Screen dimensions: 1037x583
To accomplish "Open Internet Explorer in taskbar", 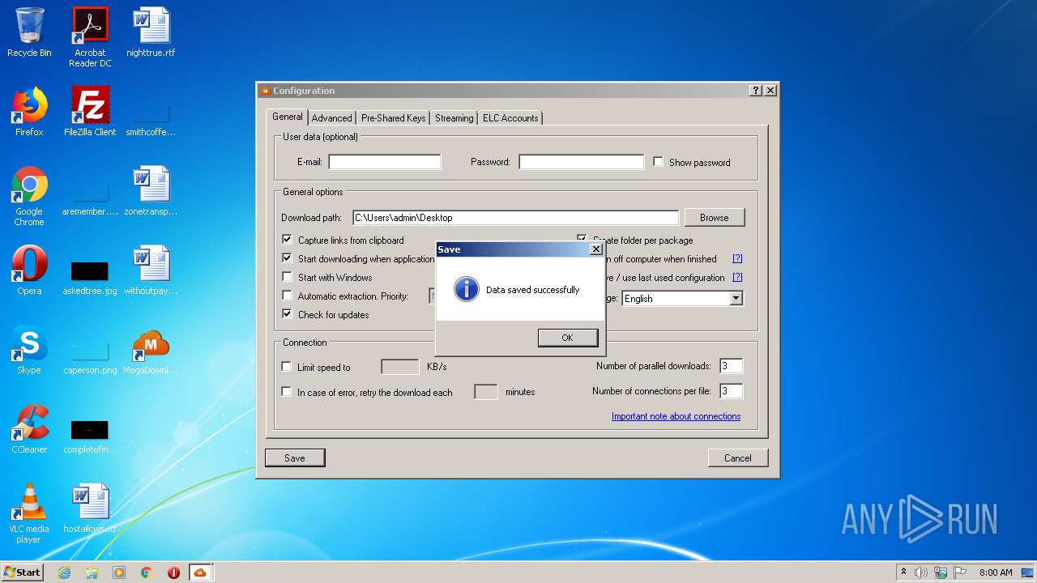I will (x=64, y=572).
